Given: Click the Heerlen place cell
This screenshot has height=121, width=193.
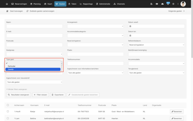Looking at the screenshot, I should (x=115, y=119).
